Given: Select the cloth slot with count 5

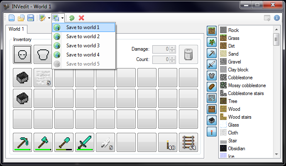Looking at the screenshot, I should [43, 78].
